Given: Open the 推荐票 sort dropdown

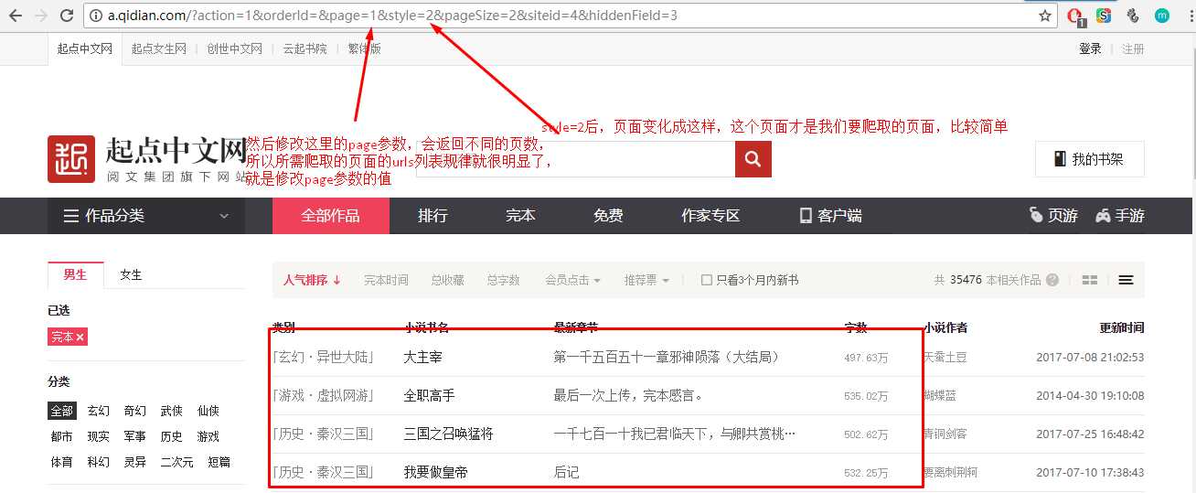Looking at the screenshot, I should click(x=646, y=280).
